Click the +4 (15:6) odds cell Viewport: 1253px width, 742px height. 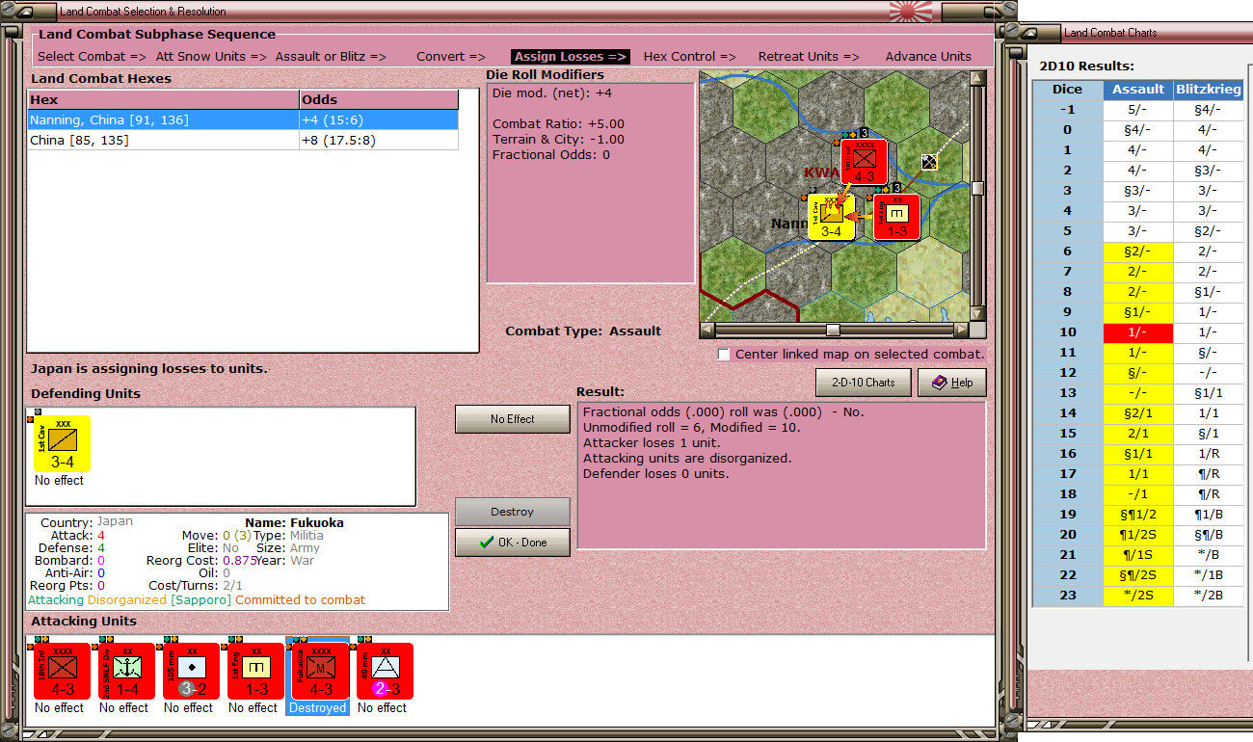point(379,119)
